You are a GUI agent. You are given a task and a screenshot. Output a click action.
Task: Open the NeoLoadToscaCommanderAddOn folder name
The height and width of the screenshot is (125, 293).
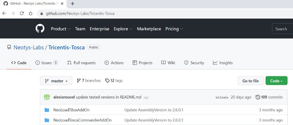click(82, 120)
